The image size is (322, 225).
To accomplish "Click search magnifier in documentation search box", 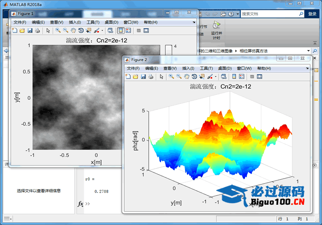I will tap(301, 14).
